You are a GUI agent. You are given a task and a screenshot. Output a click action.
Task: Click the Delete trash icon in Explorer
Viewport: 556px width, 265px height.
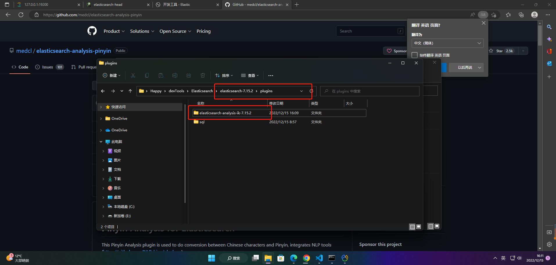[203, 75]
